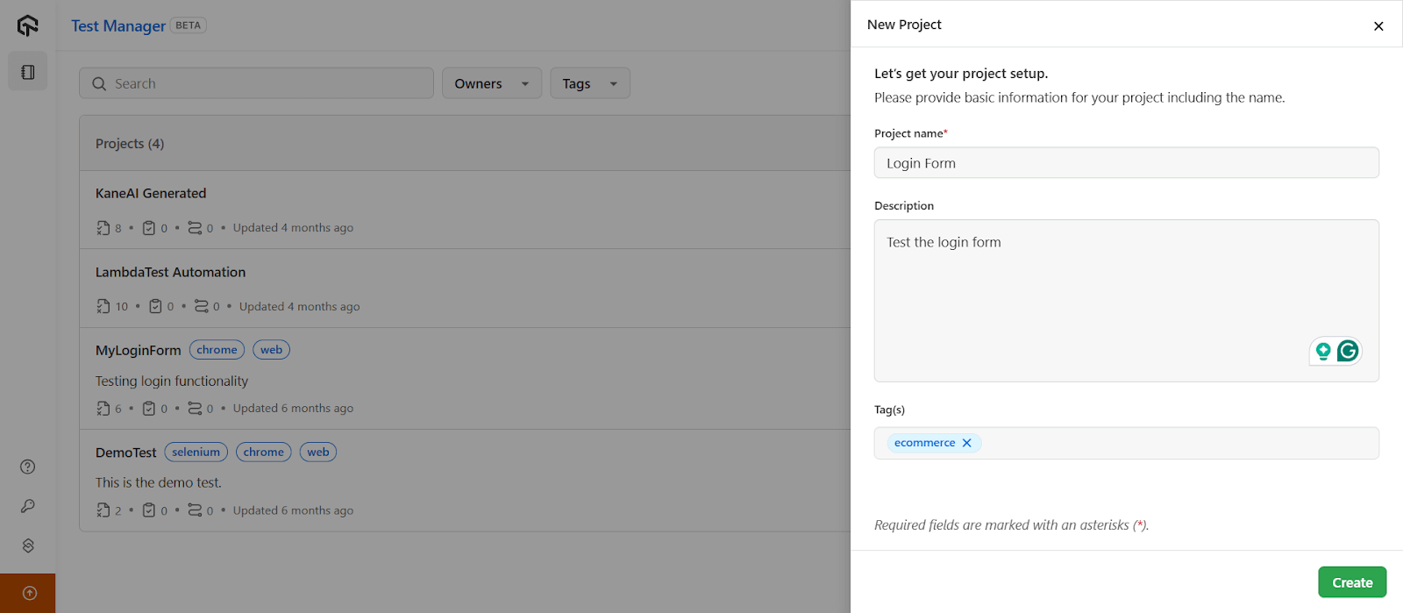This screenshot has height=613, width=1403.
Task: Close the New Project panel
Action: [x=1378, y=25]
